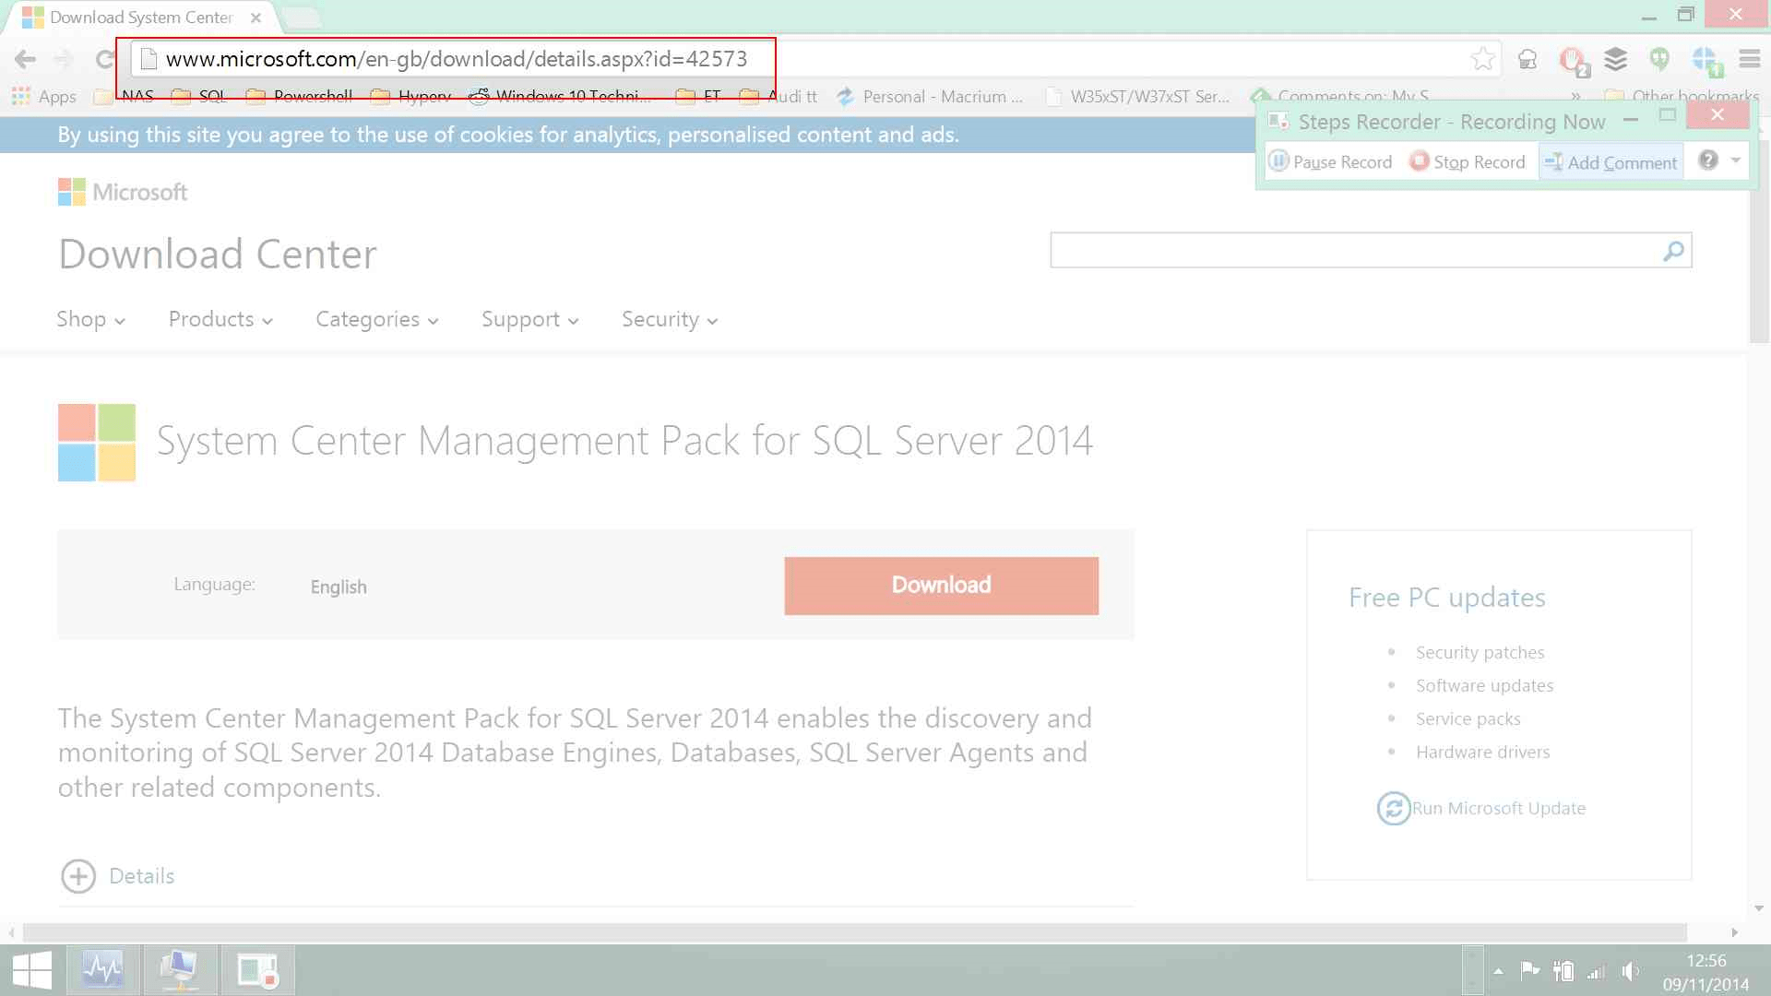
Task: Open Chrome menu hamburger icon
Action: pyautogui.click(x=1749, y=59)
